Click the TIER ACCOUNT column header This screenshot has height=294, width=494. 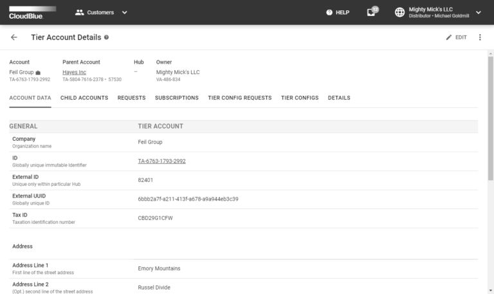pyautogui.click(x=160, y=126)
